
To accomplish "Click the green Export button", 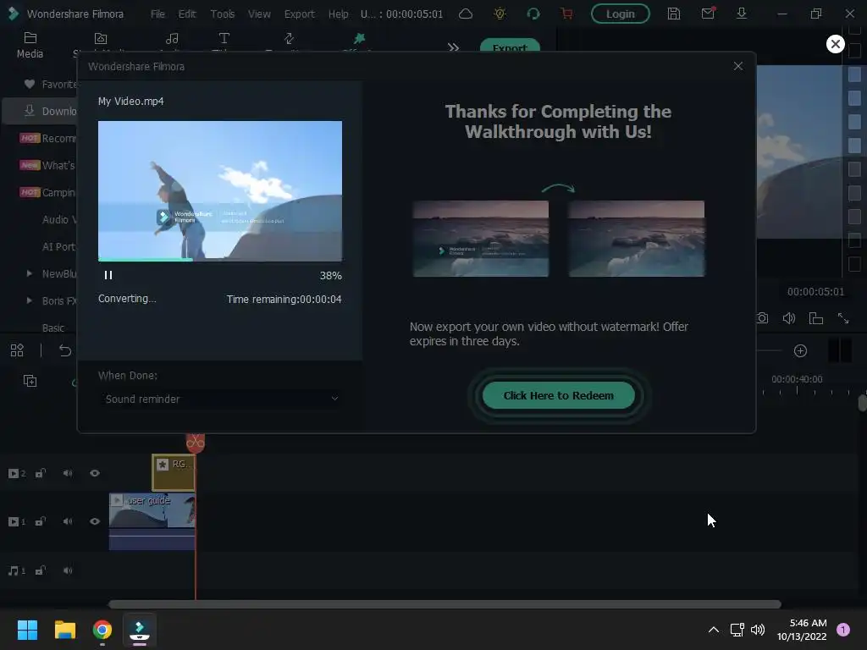I will click(x=510, y=46).
